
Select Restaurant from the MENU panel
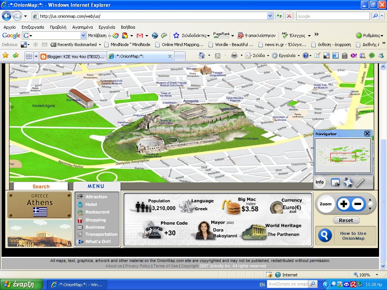(97, 212)
